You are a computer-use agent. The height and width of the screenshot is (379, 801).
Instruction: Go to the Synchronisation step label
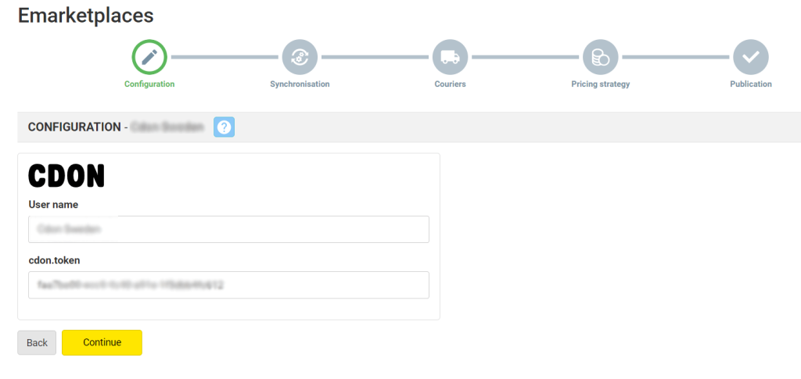300,84
